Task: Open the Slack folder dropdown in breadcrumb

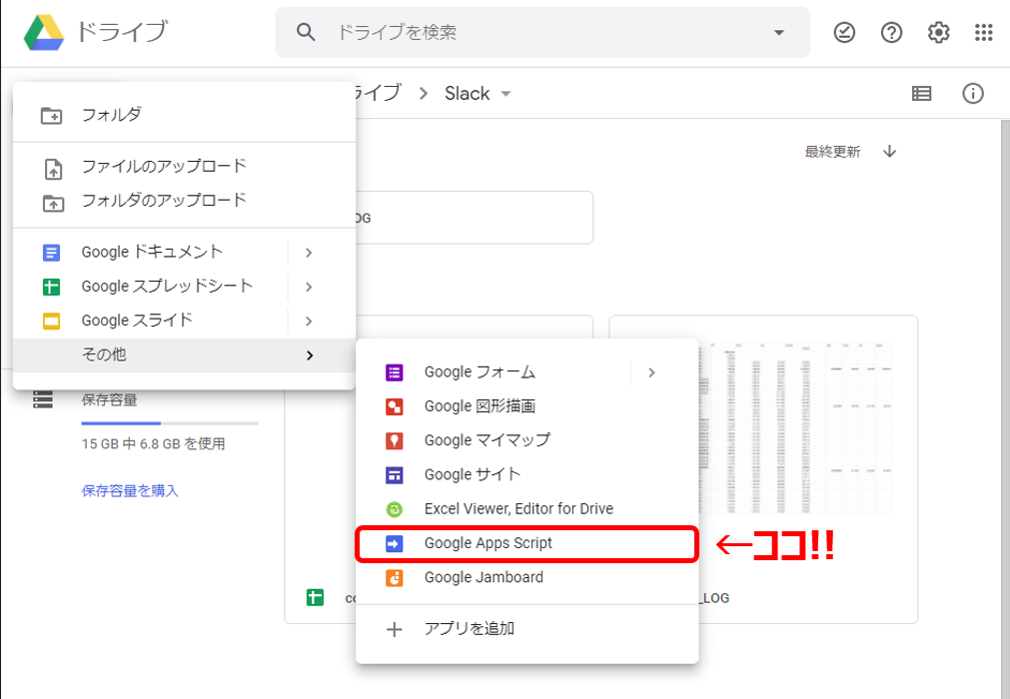Action: [x=505, y=94]
